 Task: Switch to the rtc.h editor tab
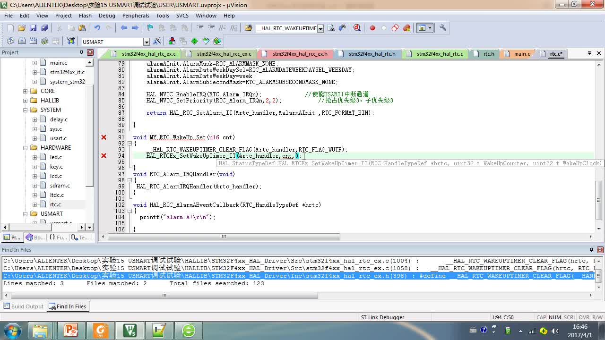click(484, 54)
